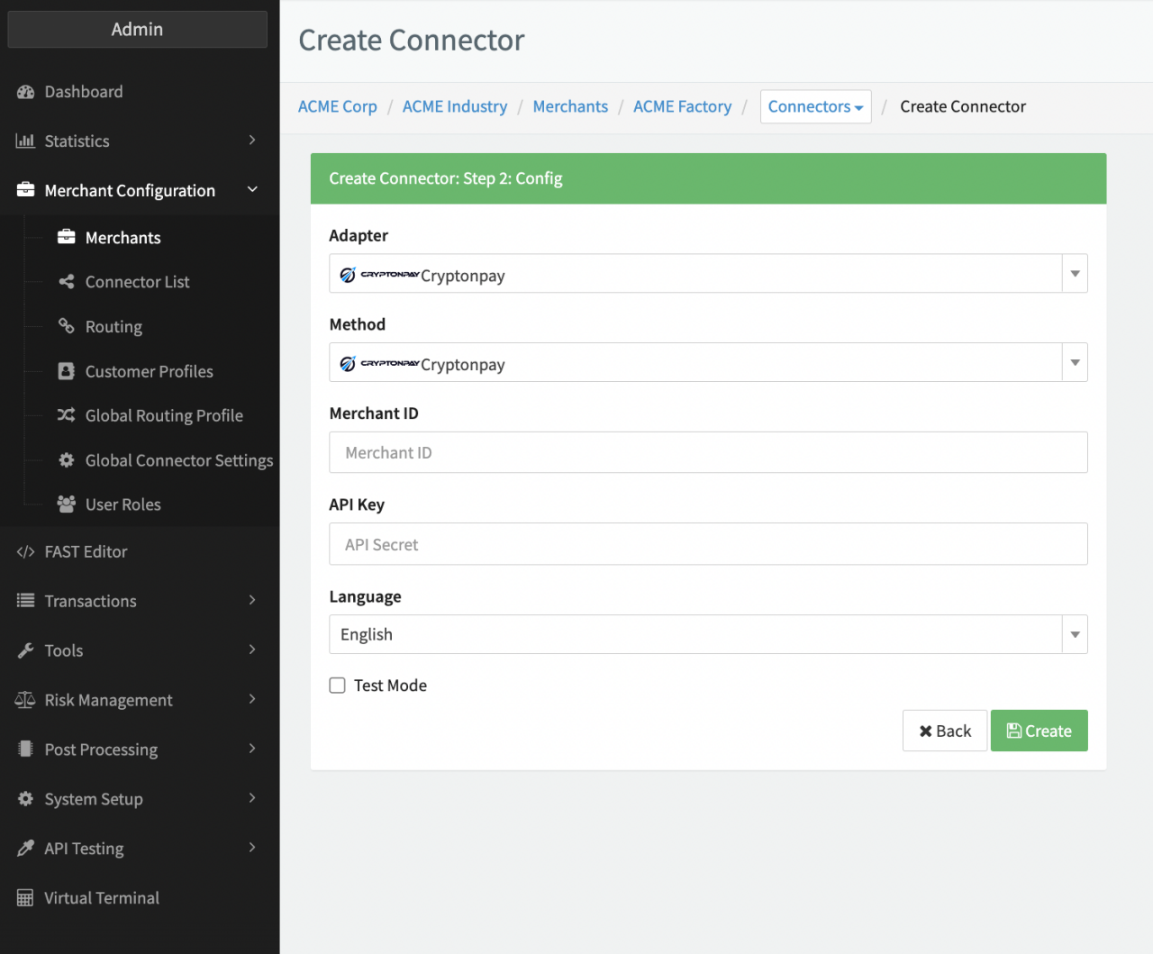1153x954 pixels.
Task: Open the Merchants sidebar item
Action: click(x=123, y=238)
